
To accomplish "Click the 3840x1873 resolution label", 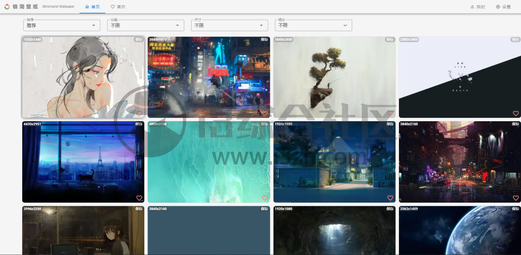I will (158, 39).
